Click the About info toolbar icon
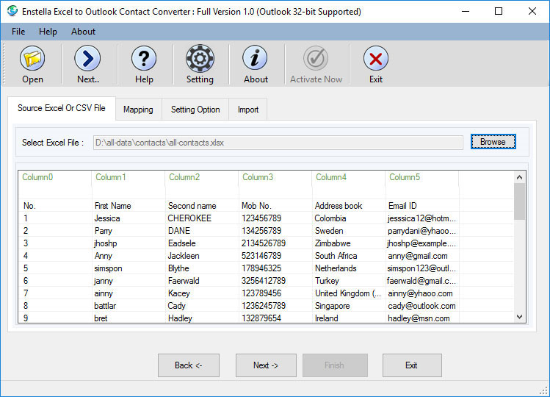550x397 pixels. click(x=256, y=59)
